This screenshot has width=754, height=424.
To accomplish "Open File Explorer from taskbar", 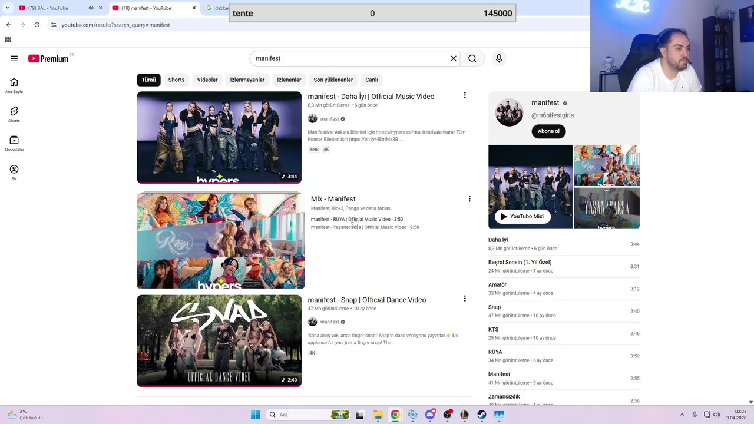I will pos(378,415).
